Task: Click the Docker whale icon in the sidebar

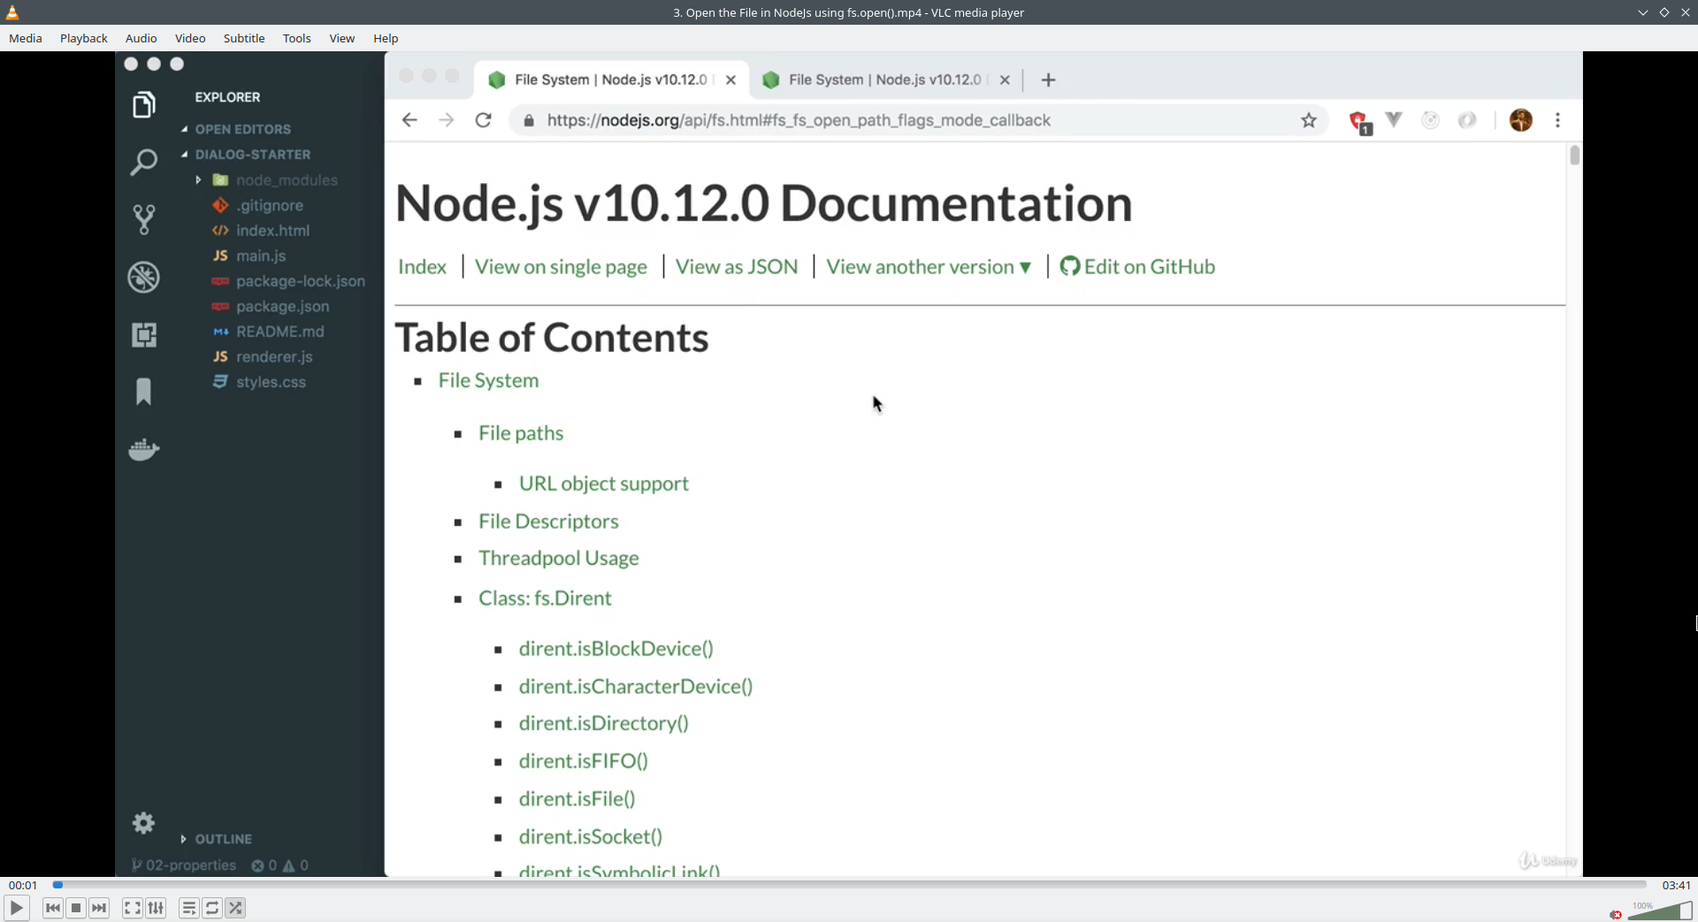Action: [143, 449]
